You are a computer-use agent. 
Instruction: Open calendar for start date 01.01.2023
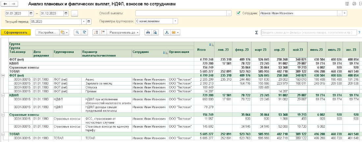click(31, 13)
